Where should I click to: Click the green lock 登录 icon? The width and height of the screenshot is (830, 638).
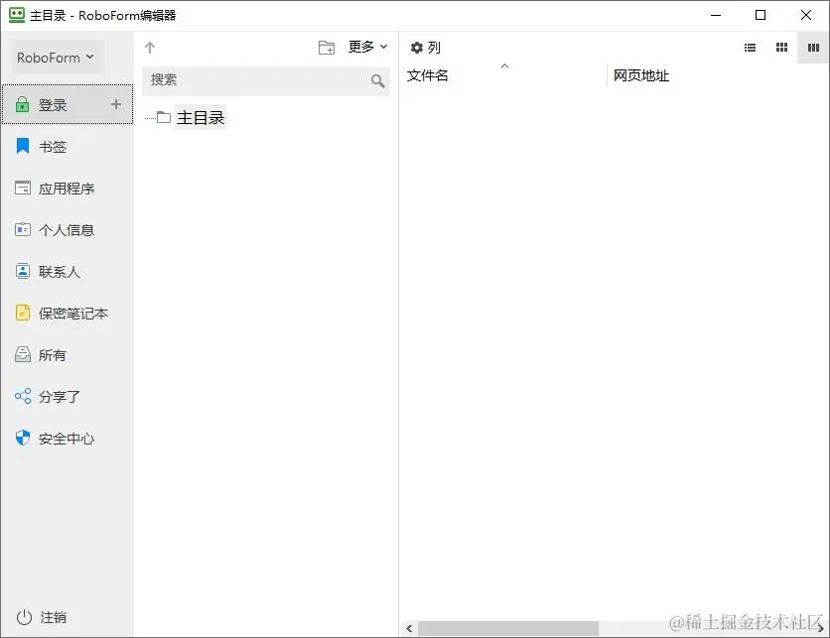(x=22, y=104)
